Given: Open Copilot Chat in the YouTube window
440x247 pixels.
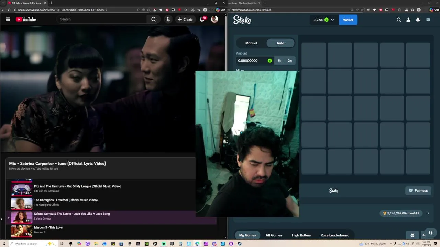Looking at the screenshot, I should [x=220, y=10].
